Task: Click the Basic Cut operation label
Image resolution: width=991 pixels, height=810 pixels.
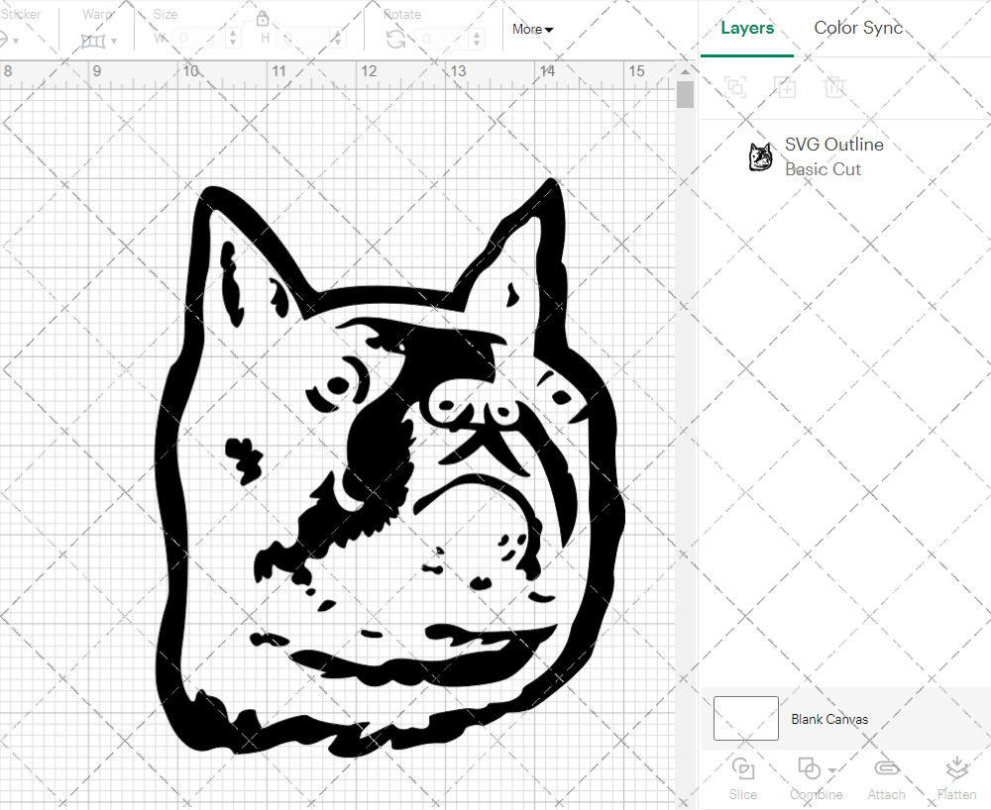Action: click(x=823, y=169)
